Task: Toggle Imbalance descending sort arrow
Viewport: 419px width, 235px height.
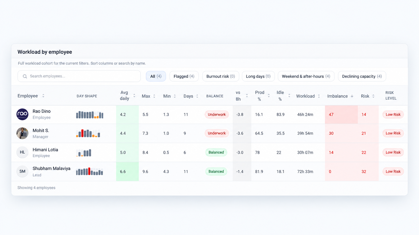Action: [352, 96]
